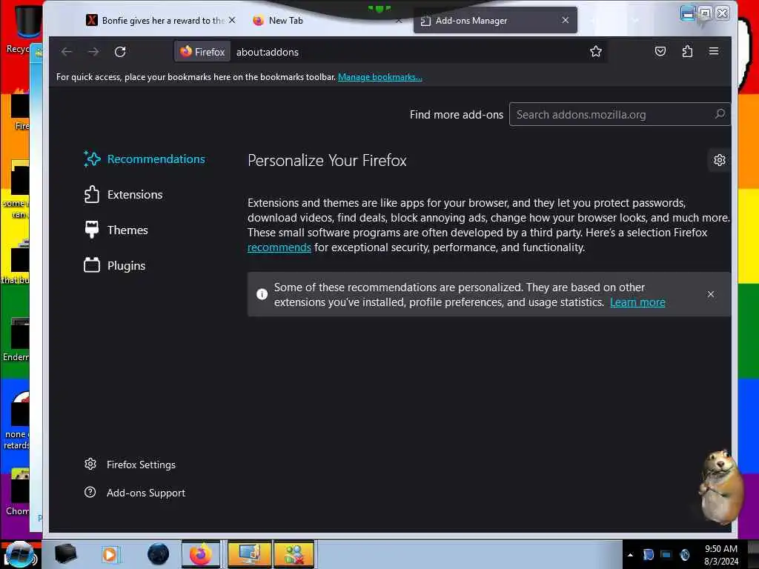Open the Extensions category in the sidebar
759x569 pixels.
(124, 195)
